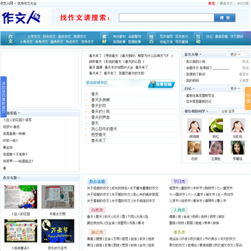251x251 pixels.
Task: Open 我的妈妈 in the 征文大赛 list
Action: (192, 81)
